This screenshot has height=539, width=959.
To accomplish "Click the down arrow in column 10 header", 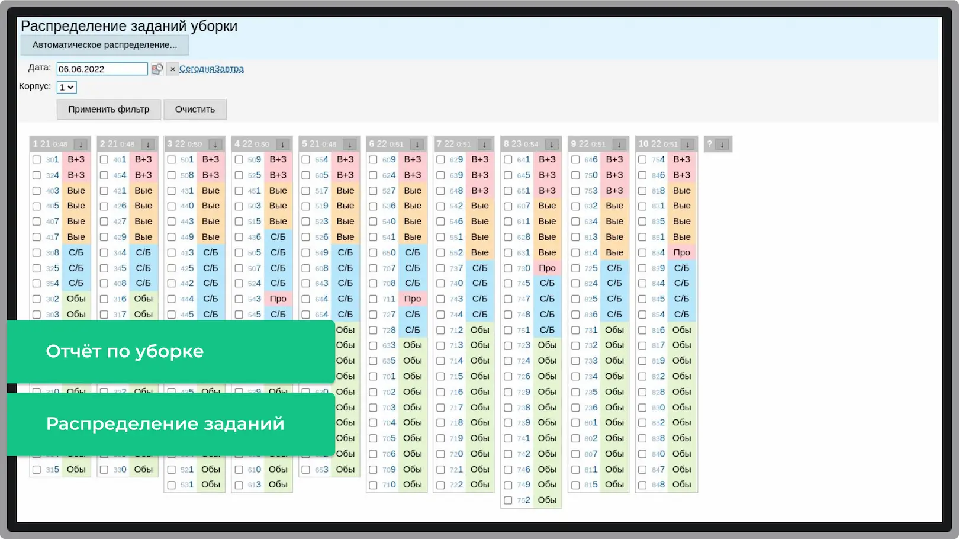I will click(x=687, y=145).
